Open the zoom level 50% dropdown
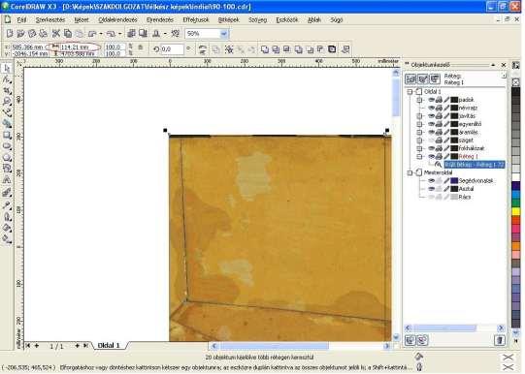Viewport: 525px width, 374px height. pos(224,33)
